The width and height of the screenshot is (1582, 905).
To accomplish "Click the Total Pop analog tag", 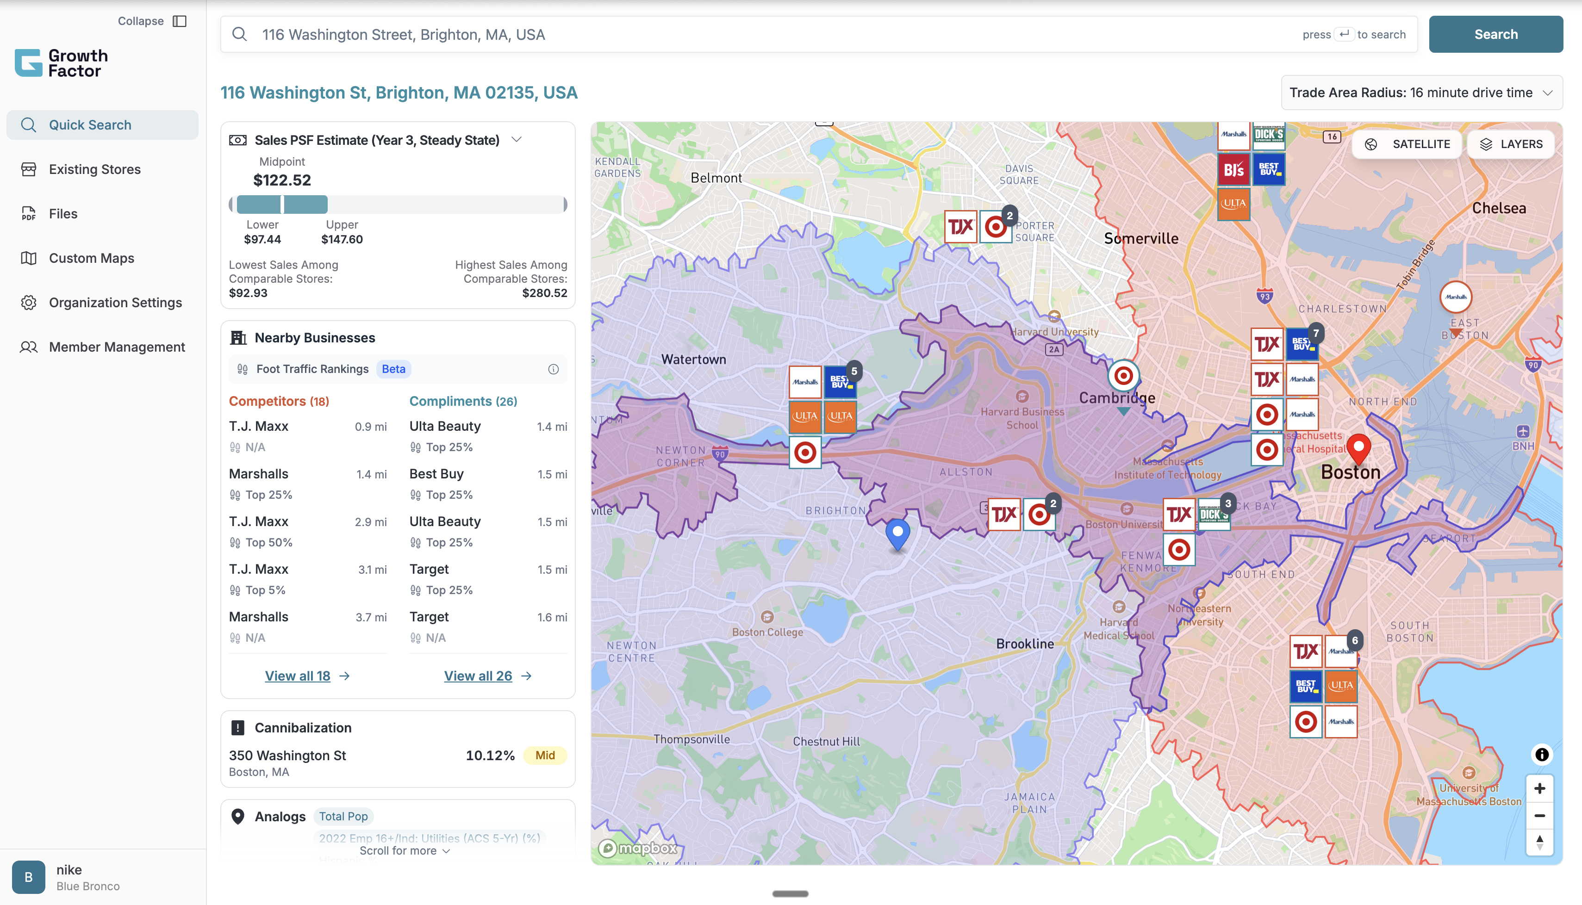I will (x=343, y=816).
